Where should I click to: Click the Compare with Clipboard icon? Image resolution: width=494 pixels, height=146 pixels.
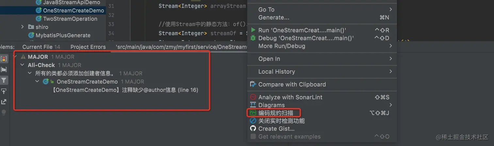click(x=253, y=84)
